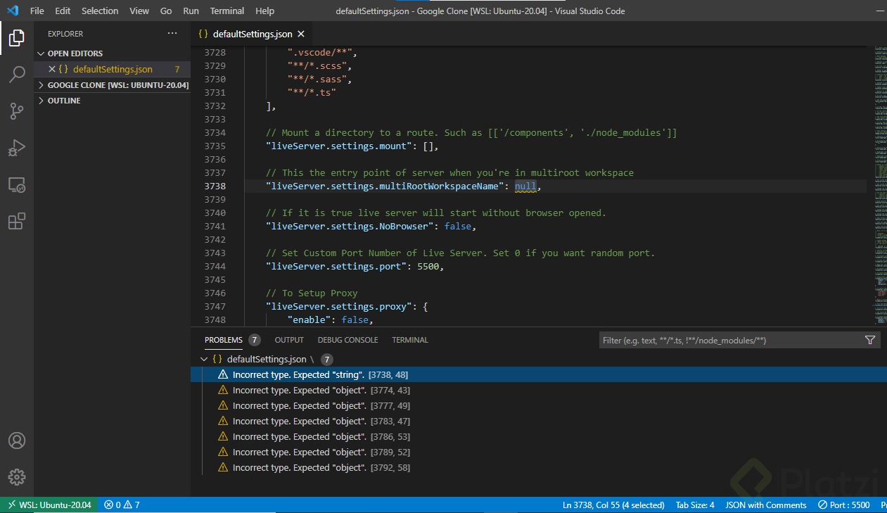
Task: Switch to the Terminal panel tab
Action: [410, 340]
